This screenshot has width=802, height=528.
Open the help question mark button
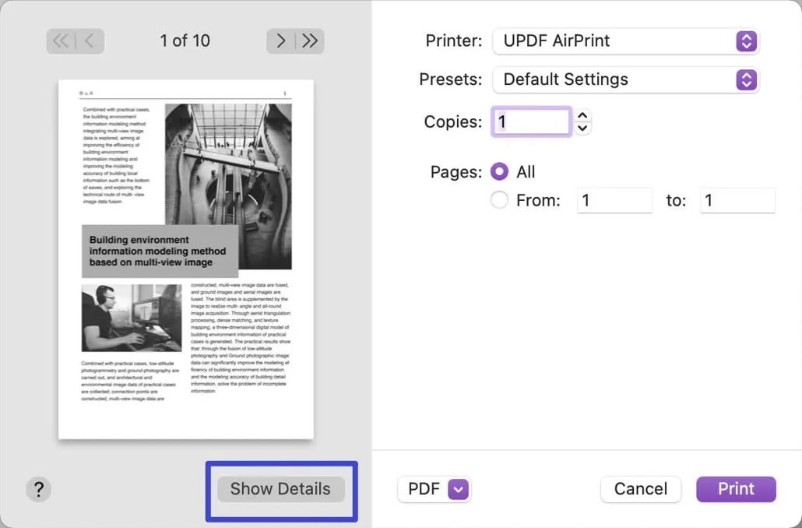(x=38, y=489)
